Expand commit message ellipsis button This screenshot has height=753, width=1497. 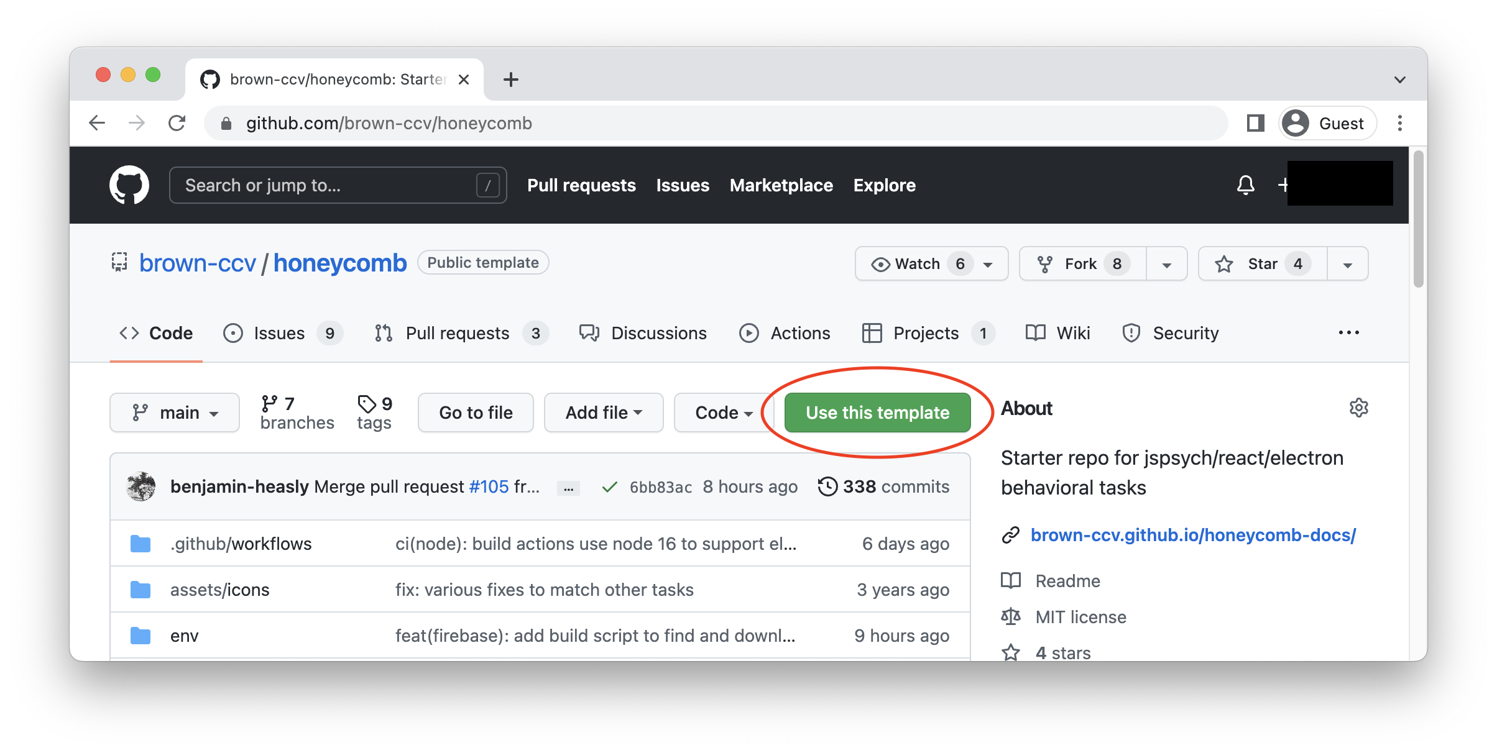point(568,488)
